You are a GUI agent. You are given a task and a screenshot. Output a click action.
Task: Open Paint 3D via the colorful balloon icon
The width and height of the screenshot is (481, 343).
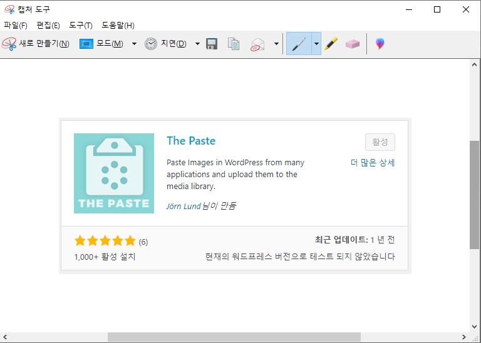tap(380, 44)
